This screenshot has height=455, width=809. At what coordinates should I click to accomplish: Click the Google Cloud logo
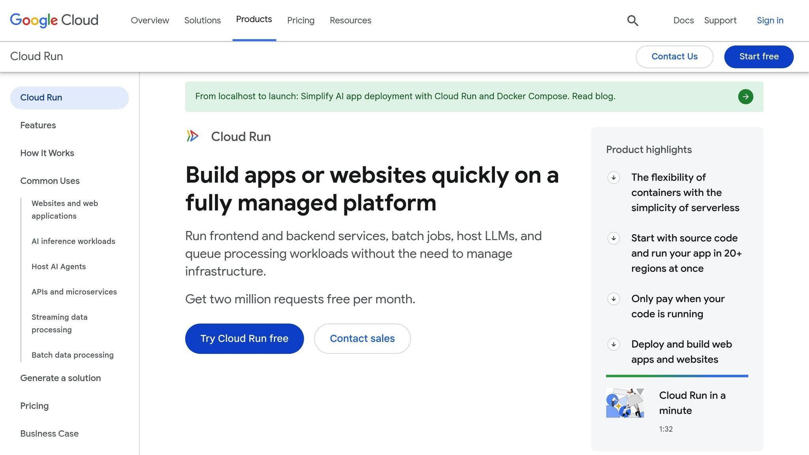(x=54, y=20)
